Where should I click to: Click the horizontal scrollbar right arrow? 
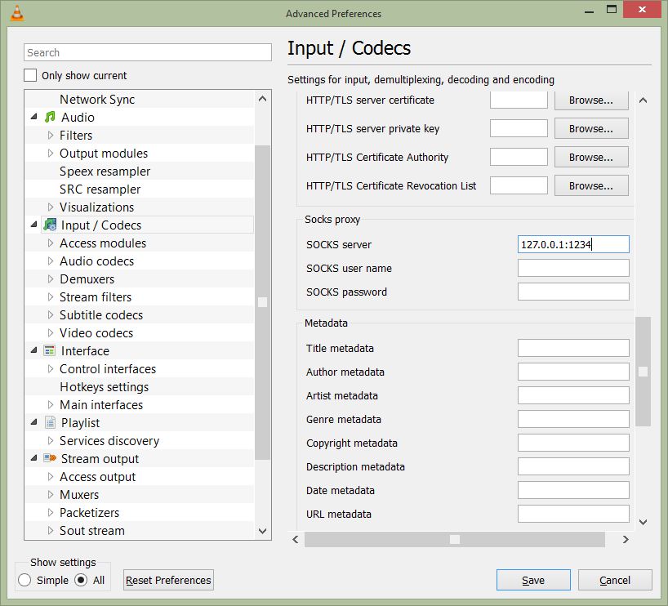pyautogui.click(x=626, y=540)
